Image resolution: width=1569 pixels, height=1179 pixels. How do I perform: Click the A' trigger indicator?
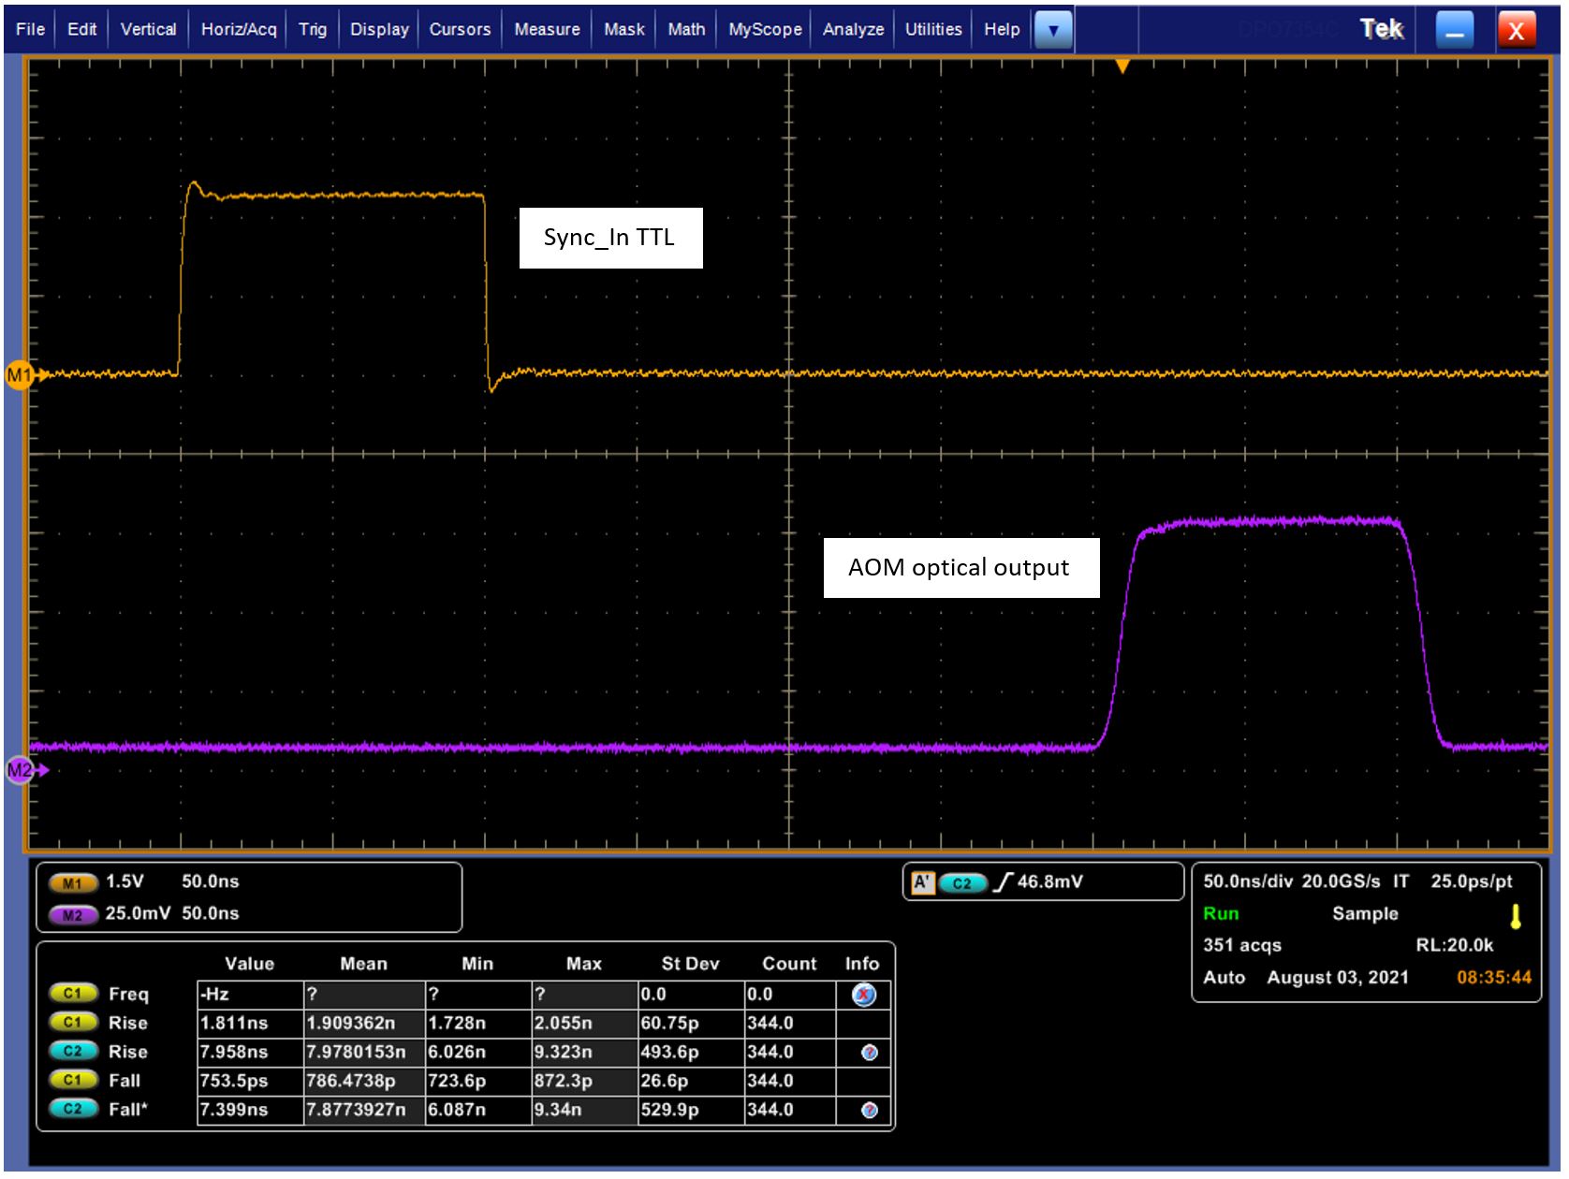pos(922,881)
